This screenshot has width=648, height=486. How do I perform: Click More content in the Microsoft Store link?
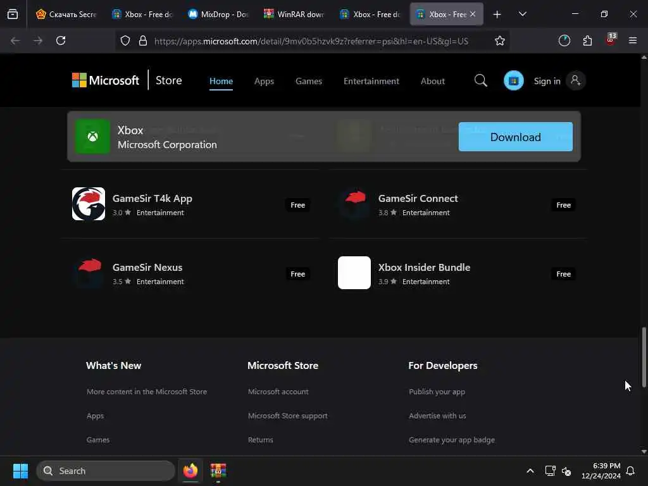[147, 391]
